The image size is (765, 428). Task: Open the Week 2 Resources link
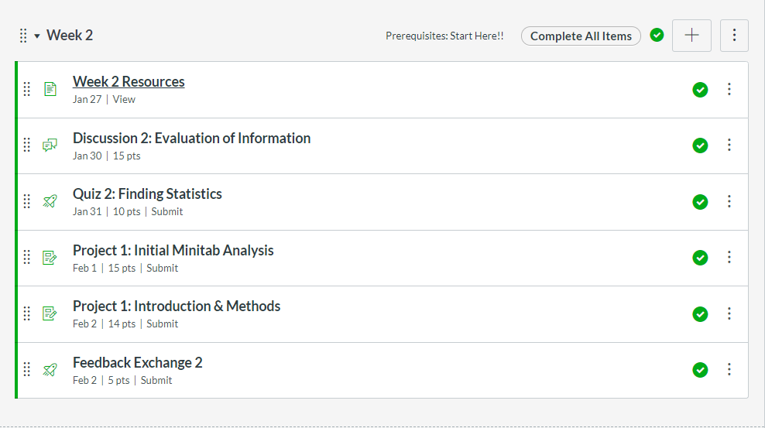[x=129, y=82]
